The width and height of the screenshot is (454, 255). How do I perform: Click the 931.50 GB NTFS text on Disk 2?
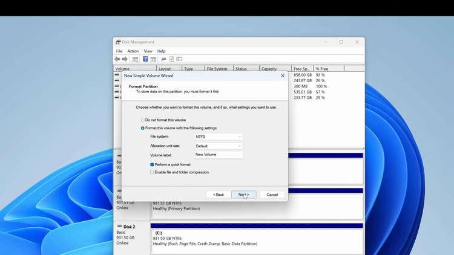[x=167, y=238]
